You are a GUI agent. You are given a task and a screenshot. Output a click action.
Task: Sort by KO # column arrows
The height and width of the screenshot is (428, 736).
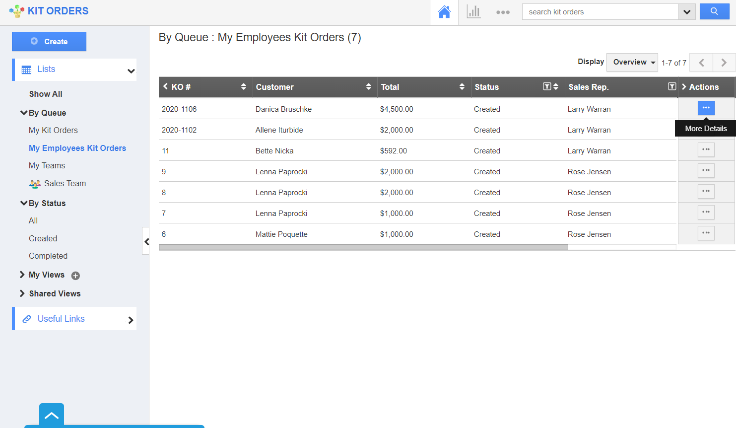(x=243, y=86)
